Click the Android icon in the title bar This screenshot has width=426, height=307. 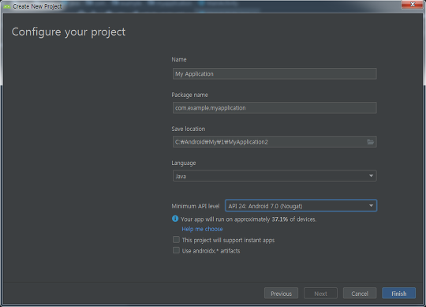coord(7,6)
